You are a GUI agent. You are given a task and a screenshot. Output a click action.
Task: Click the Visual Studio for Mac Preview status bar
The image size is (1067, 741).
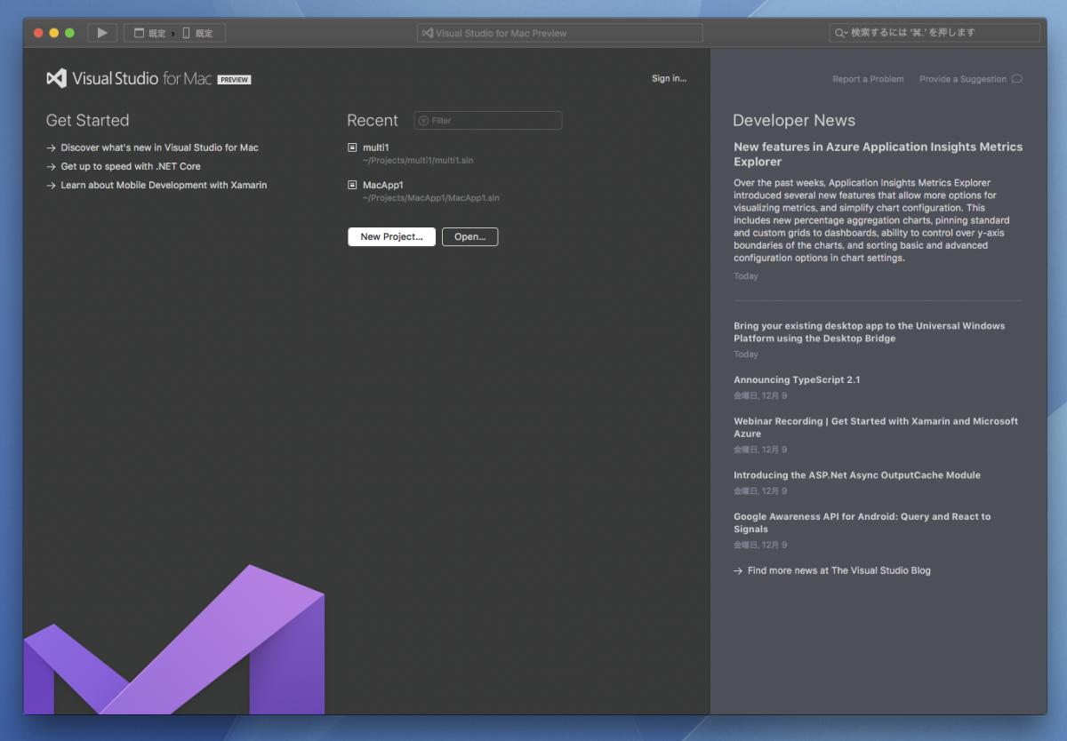(x=559, y=33)
